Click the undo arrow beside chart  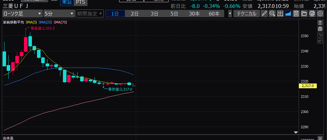320,35
